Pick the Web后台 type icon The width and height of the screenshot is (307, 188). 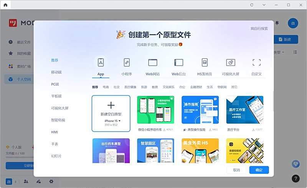coord(178,62)
